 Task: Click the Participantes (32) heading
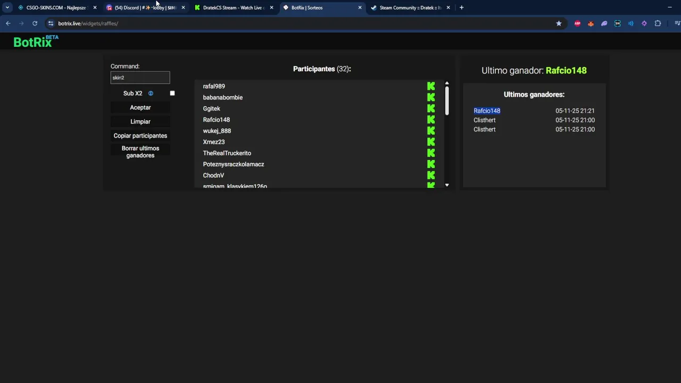tap(322, 69)
